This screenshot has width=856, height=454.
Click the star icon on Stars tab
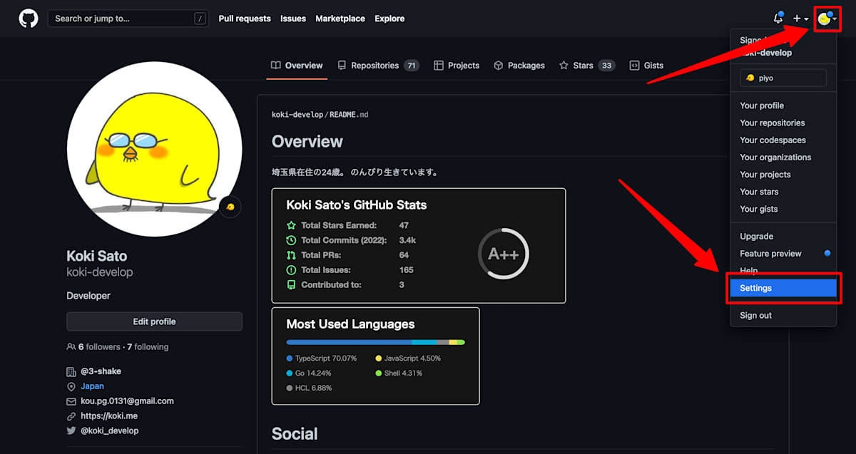click(564, 66)
